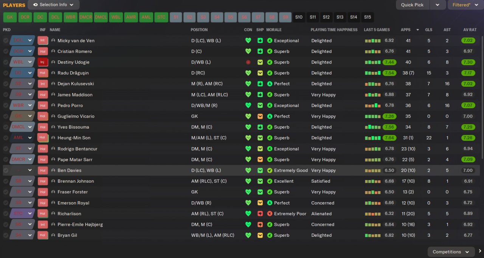Click Heung-Min Son's Hol info badge
This screenshot has width=484, height=258.
[42, 138]
